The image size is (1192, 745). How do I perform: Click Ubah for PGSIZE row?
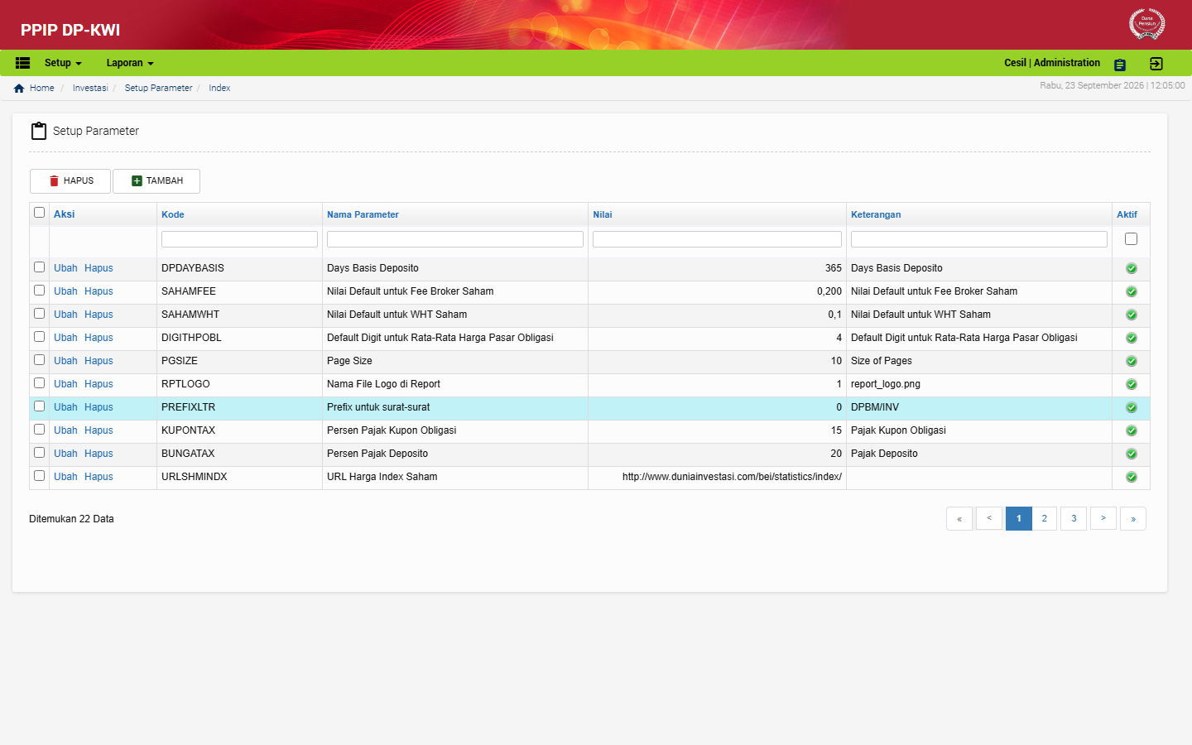click(x=65, y=361)
